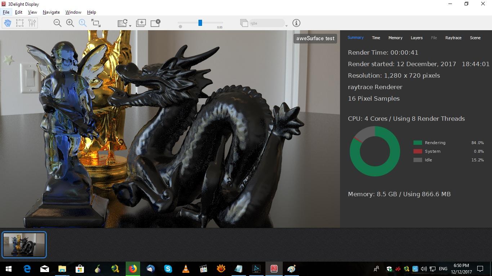Open XnView from the taskbar

tap(221, 268)
